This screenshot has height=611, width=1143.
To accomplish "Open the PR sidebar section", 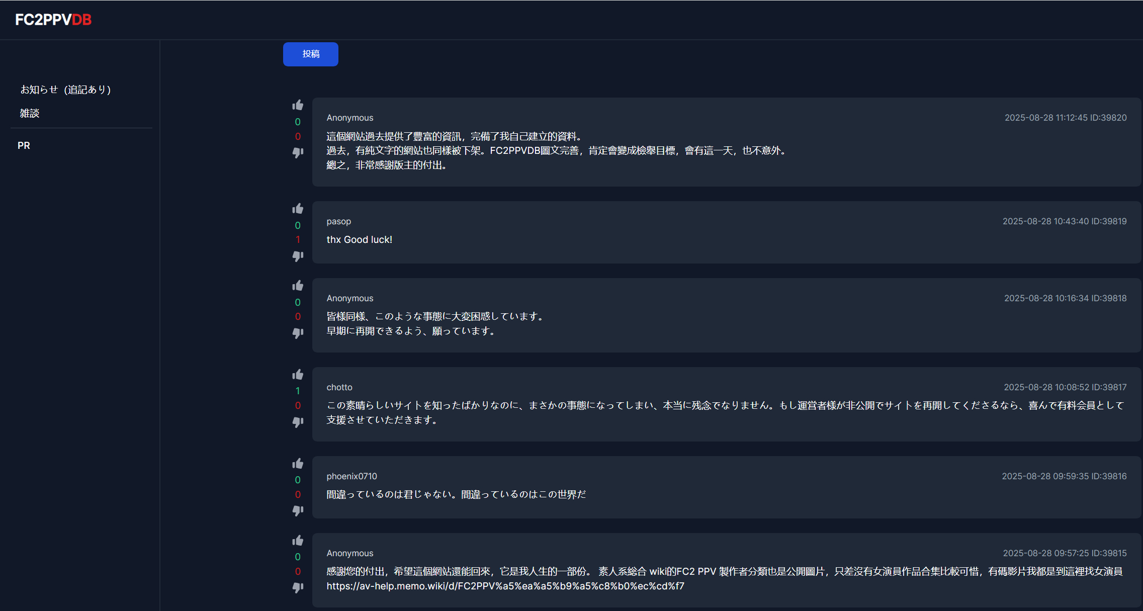I will tap(24, 145).
